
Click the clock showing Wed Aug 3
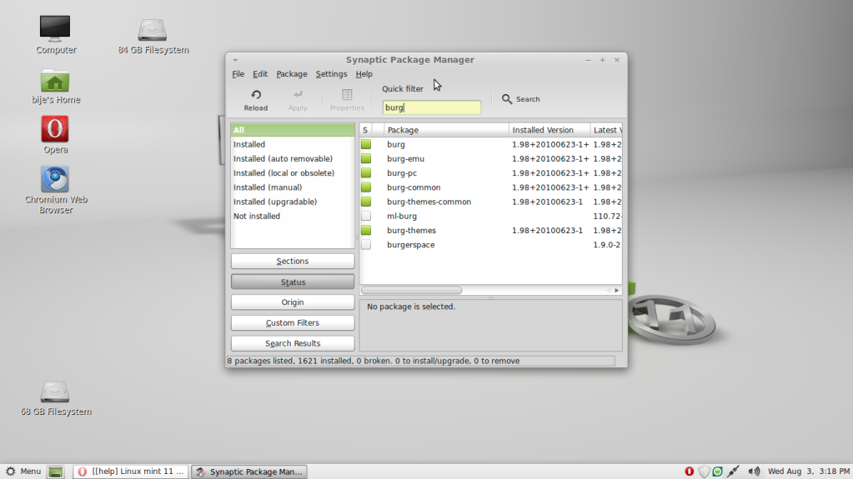pyautogui.click(x=809, y=472)
